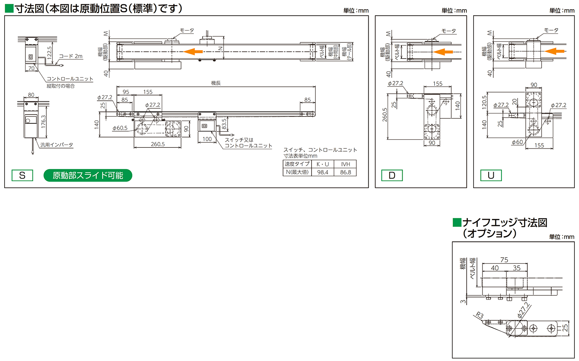Screen dimensions: 579x361
Task: Click the '98.4' table value
Action: point(323,172)
